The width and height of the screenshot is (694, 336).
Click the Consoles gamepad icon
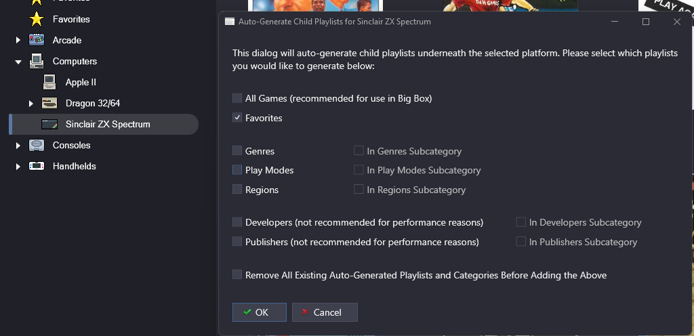tap(37, 145)
